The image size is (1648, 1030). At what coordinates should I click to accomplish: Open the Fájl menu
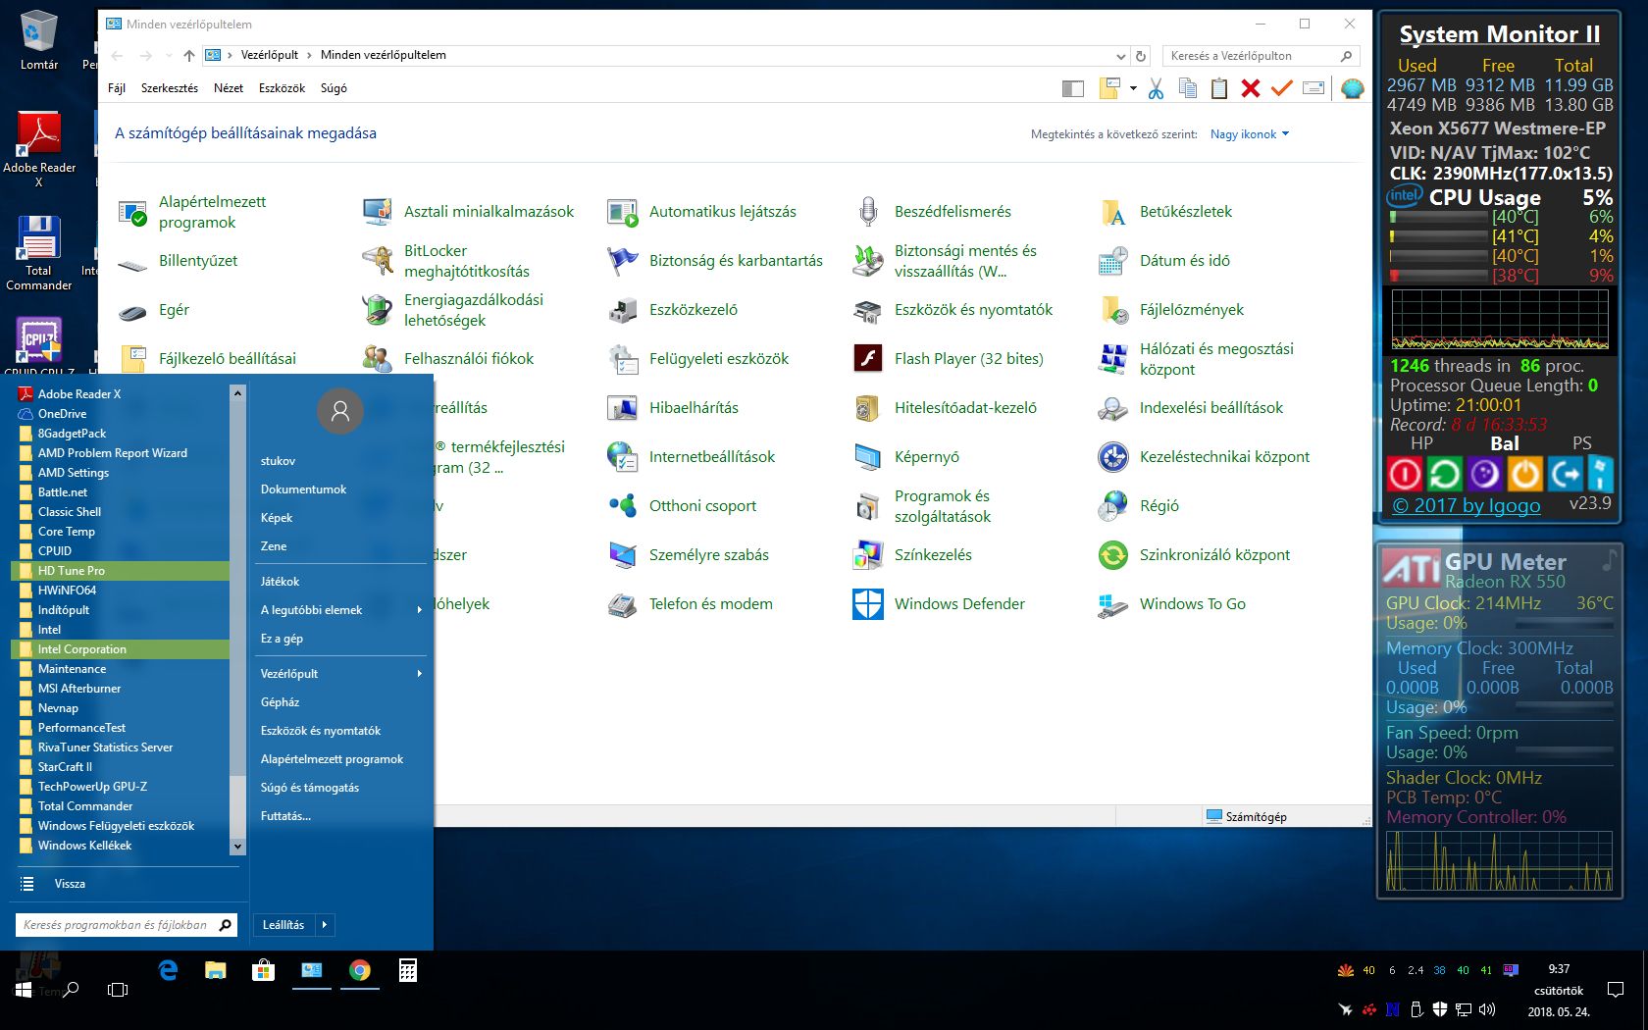[x=117, y=88]
